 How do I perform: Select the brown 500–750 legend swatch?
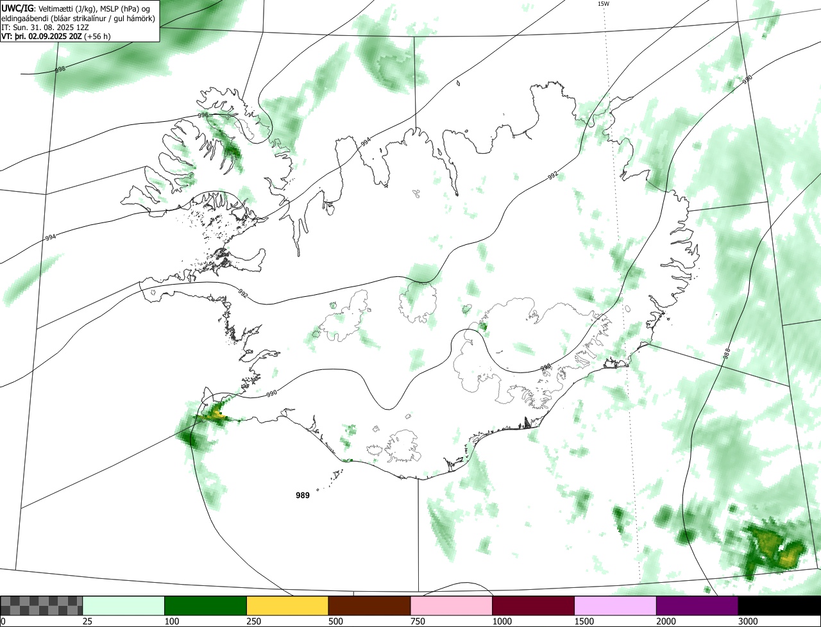[369, 606]
